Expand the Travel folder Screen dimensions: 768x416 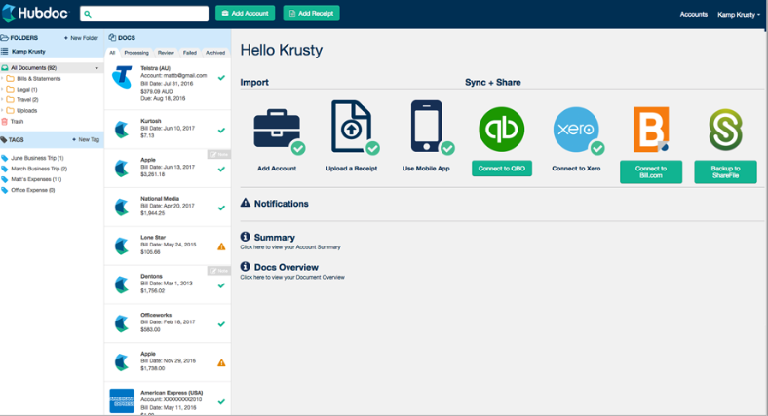3,99
